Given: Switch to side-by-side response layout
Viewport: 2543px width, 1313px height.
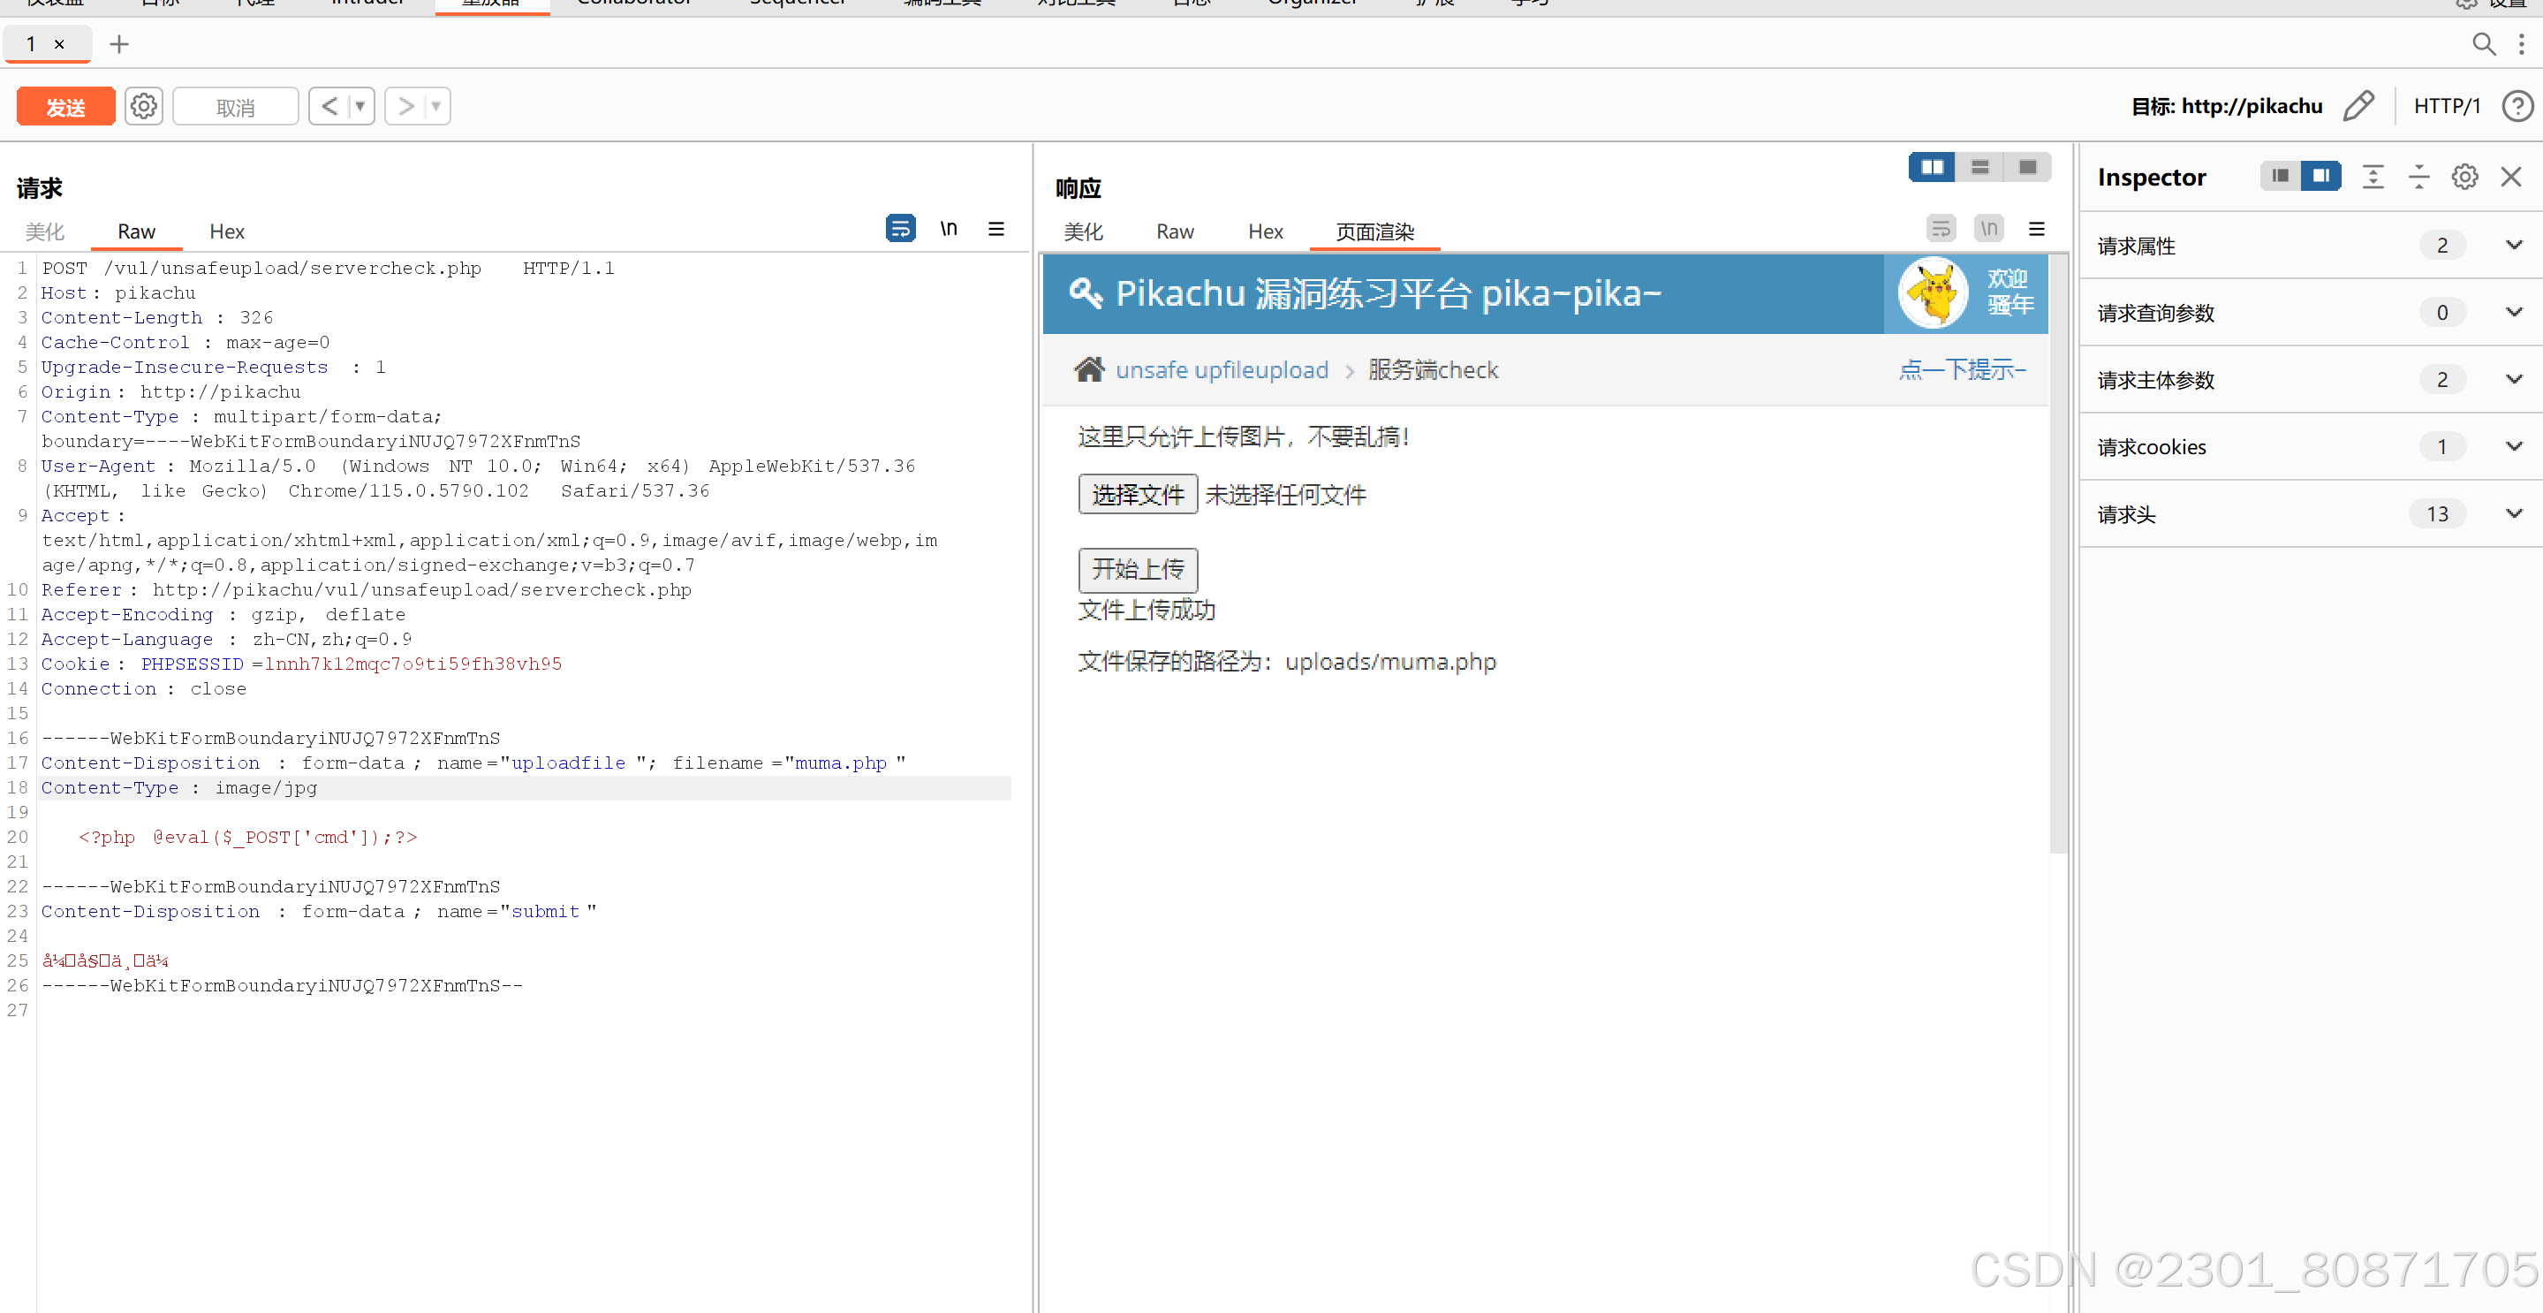Looking at the screenshot, I should pyautogui.click(x=1932, y=167).
